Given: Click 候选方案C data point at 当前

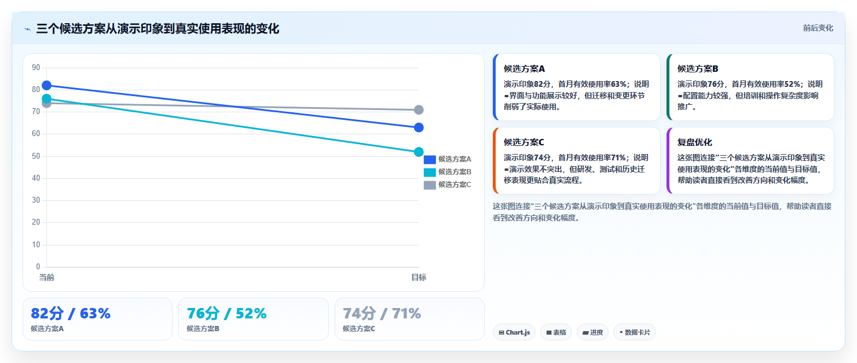Looking at the screenshot, I should click(x=46, y=104).
